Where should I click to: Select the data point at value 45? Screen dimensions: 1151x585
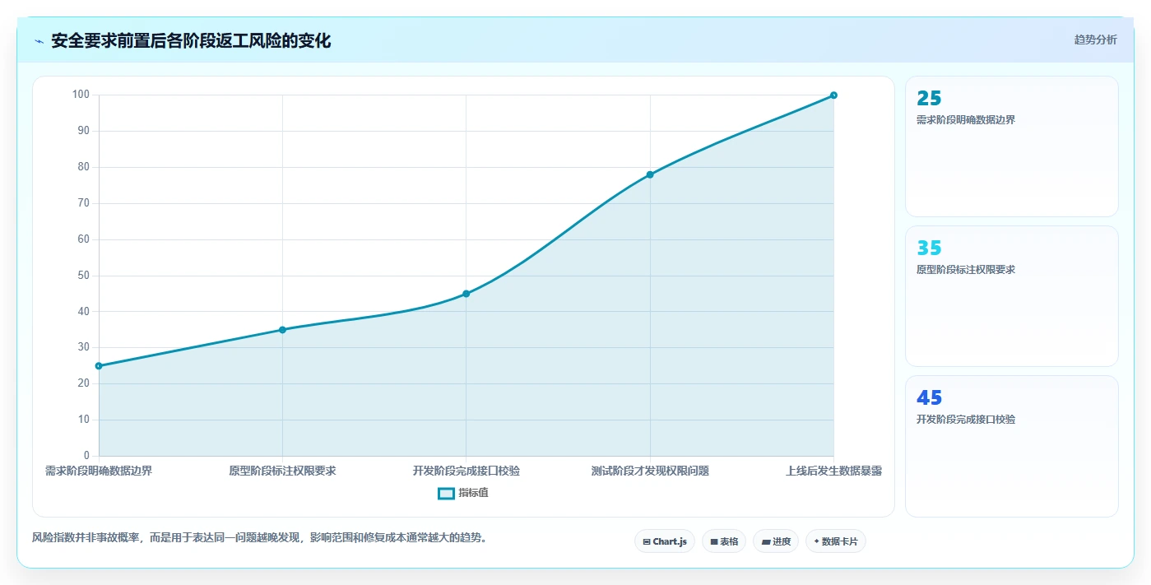(x=466, y=294)
